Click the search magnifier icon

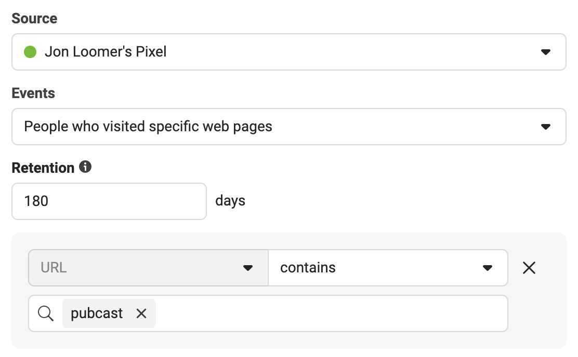[46, 313]
